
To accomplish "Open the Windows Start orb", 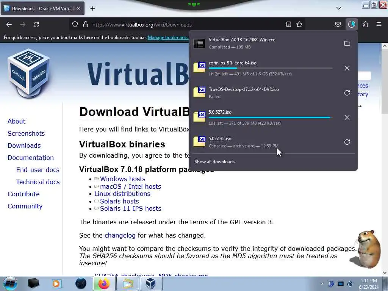I will (10, 283).
